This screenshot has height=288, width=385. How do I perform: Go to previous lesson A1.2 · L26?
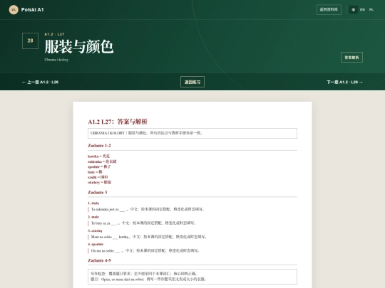point(40,82)
